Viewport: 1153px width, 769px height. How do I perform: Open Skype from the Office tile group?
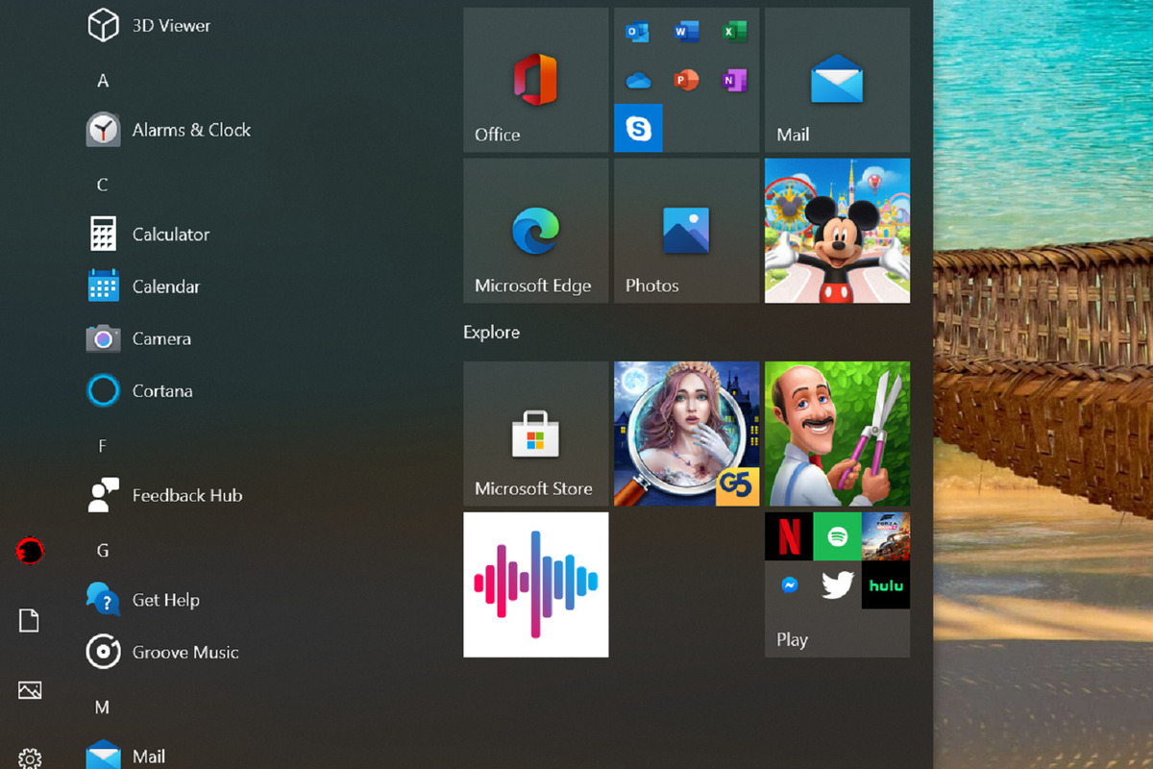pyautogui.click(x=637, y=128)
